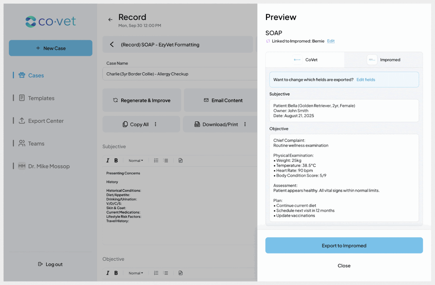Click the Templates document icon
This screenshot has height=285, width=435.
22,98
